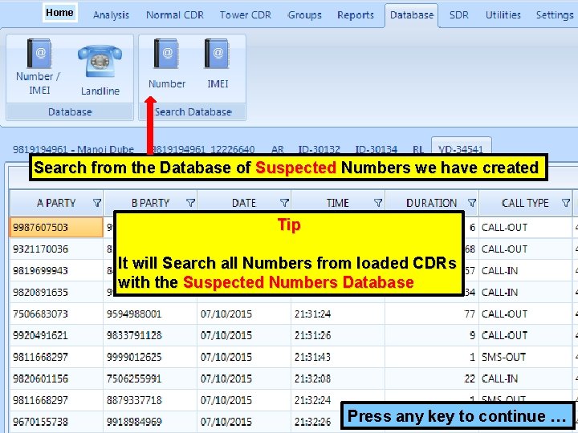Open filter dropdown for DURATION column
578x433 pixels.
(472, 203)
